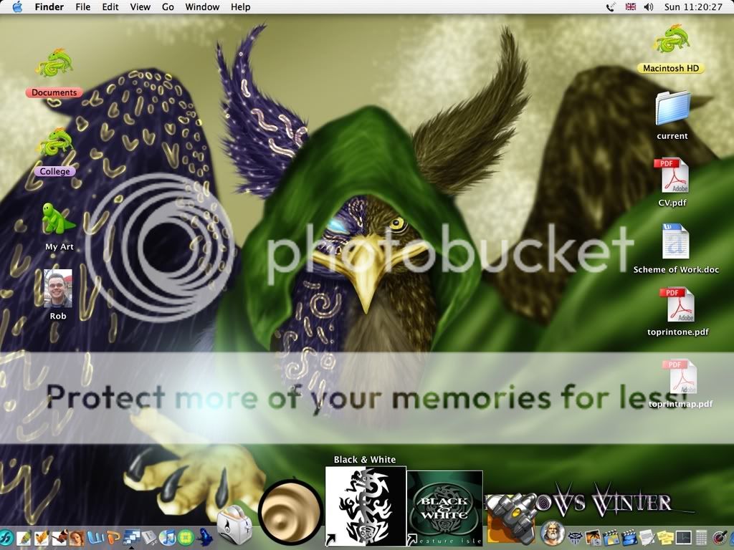Open the Apple menu
The image size is (734, 550).
click(17, 7)
